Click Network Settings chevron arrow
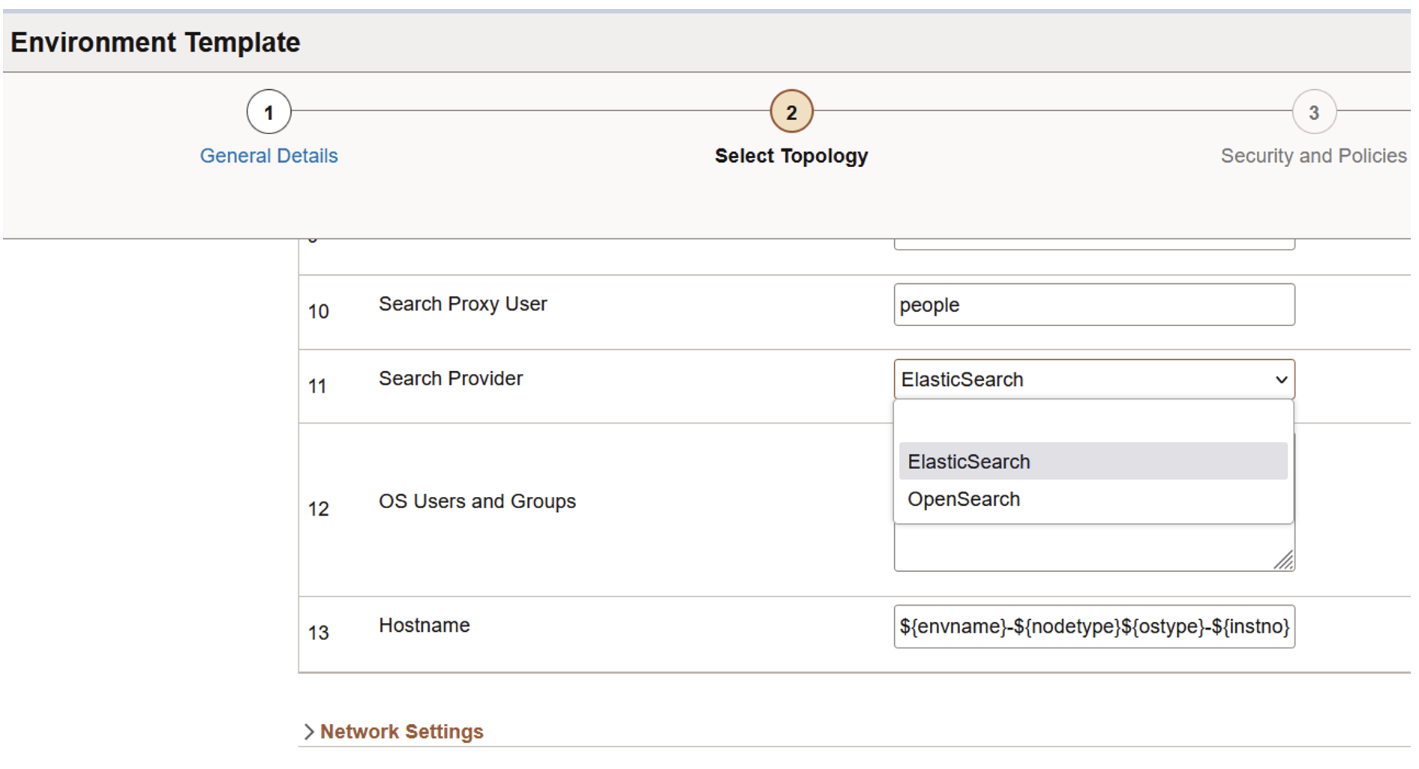1419x769 pixels. pos(308,732)
